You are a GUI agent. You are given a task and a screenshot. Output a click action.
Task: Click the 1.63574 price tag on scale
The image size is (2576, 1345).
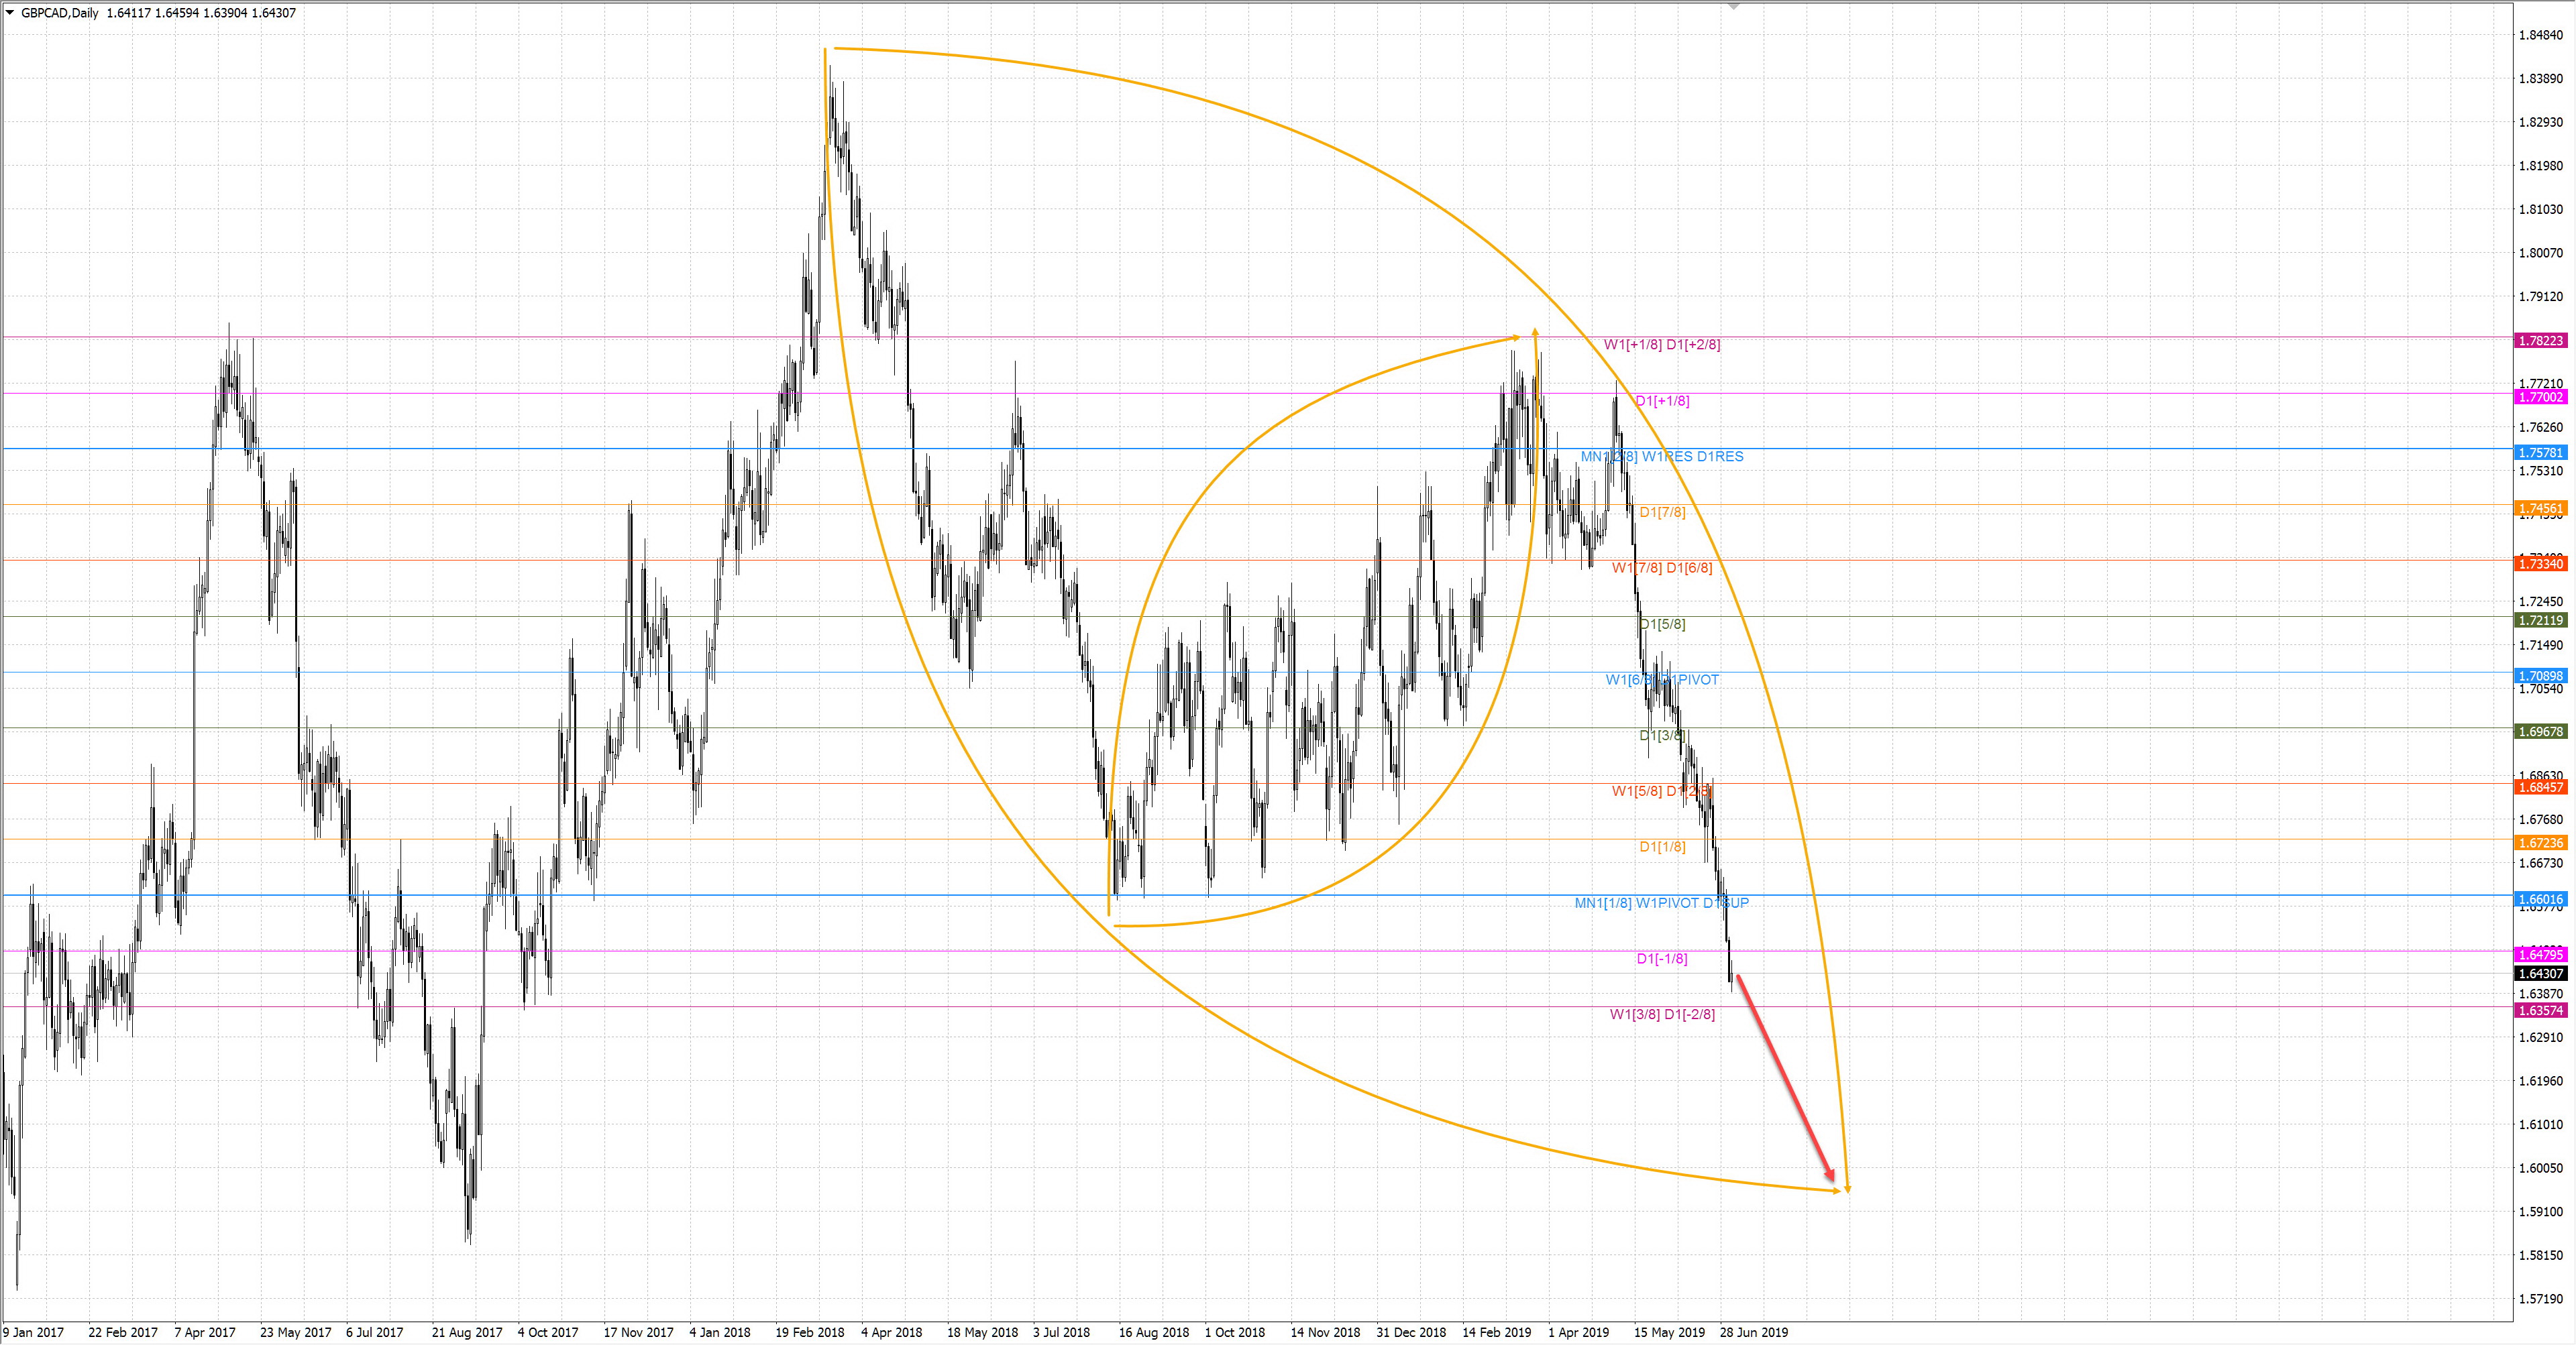[x=2540, y=1010]
